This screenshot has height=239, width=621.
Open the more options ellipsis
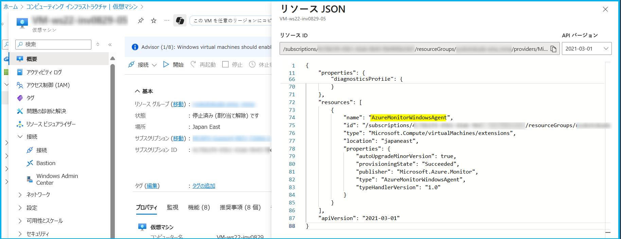tap(166, 21)
